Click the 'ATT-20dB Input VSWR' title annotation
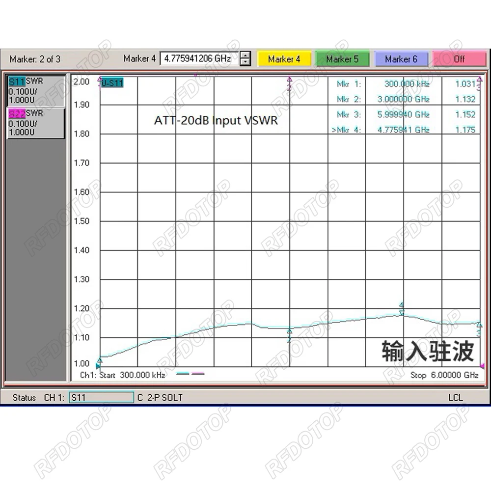Viewport: 491px width, 491px height. point(216,121)
